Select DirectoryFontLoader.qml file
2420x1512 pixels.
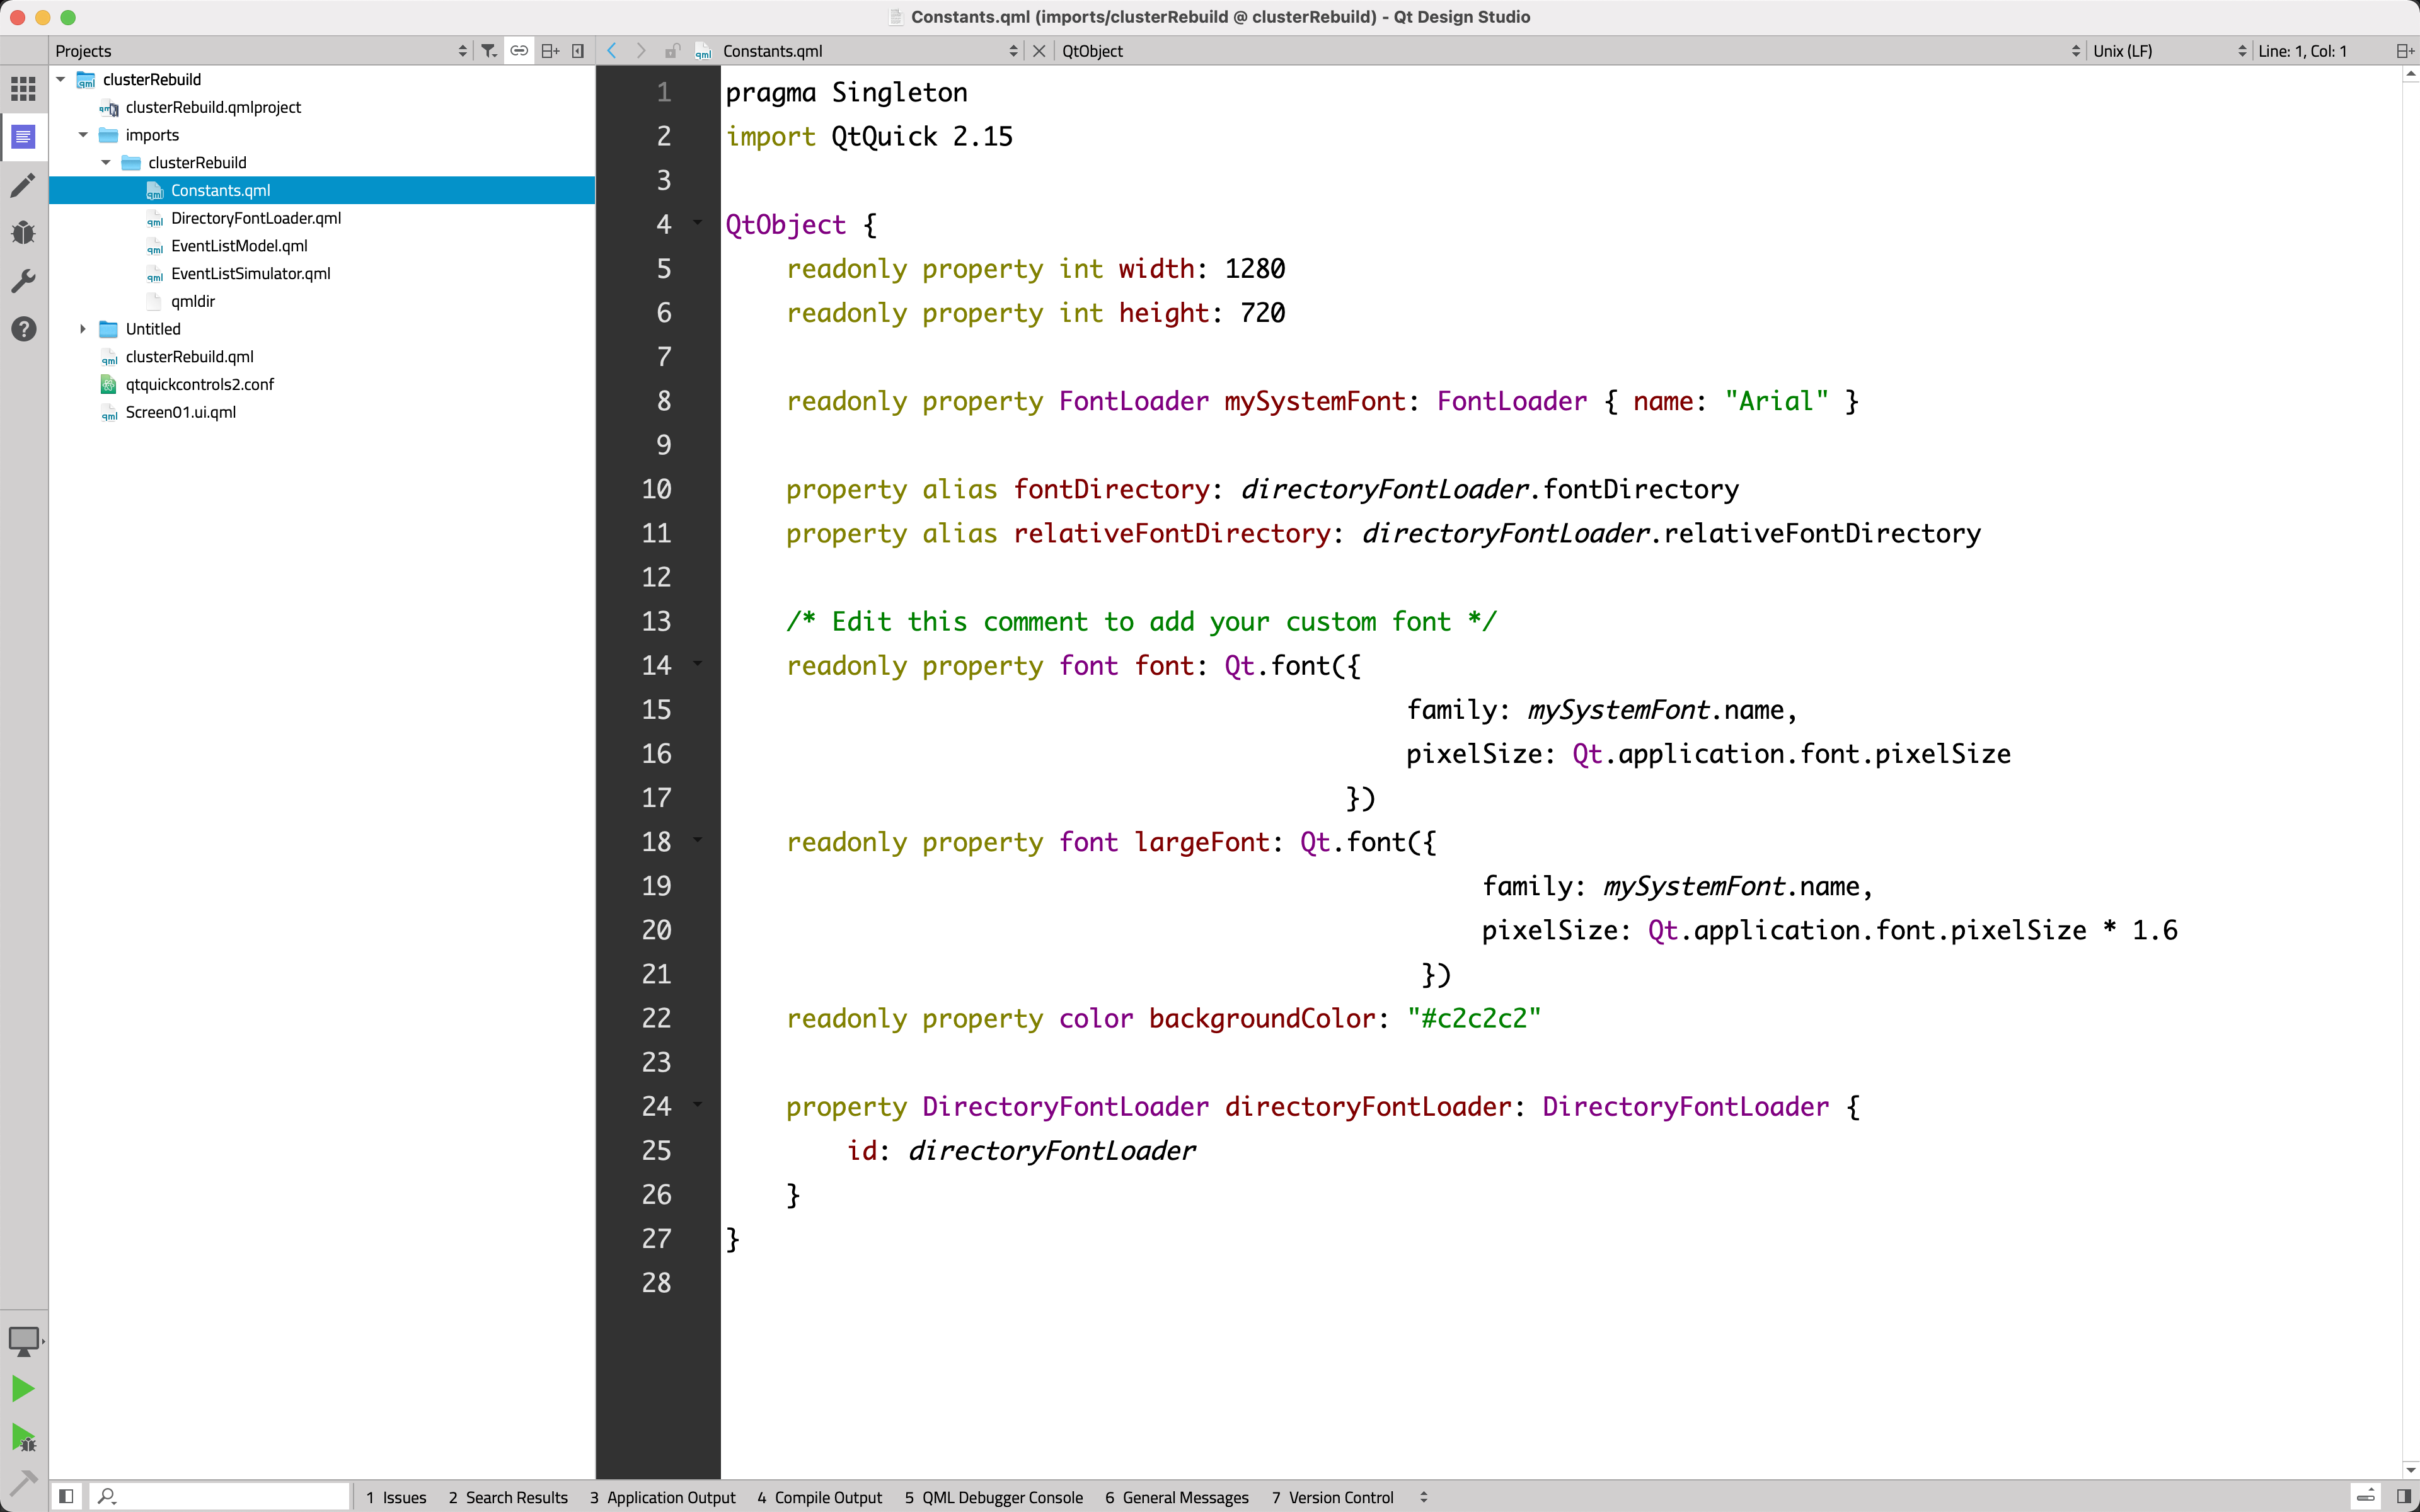click(255, 218)
